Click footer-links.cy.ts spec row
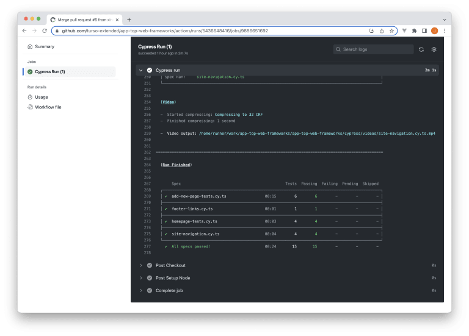The width and height of the screenshot is (469, 336). [272, 209]
